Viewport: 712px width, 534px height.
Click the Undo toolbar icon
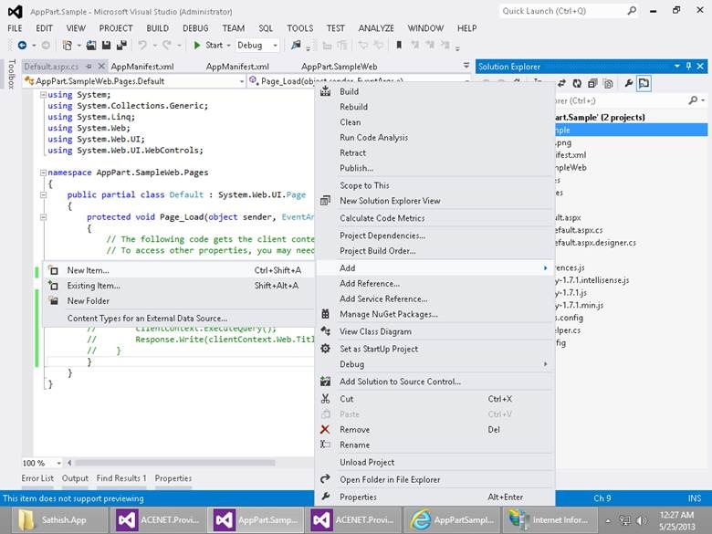(142, 45)
